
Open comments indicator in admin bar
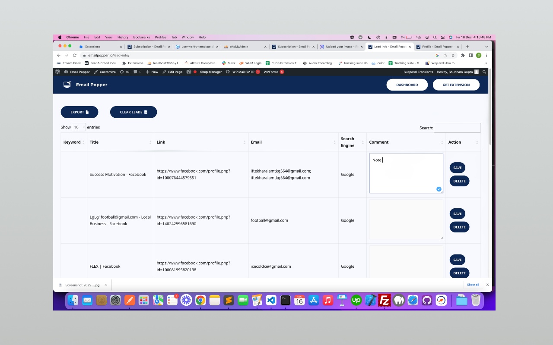137,72
